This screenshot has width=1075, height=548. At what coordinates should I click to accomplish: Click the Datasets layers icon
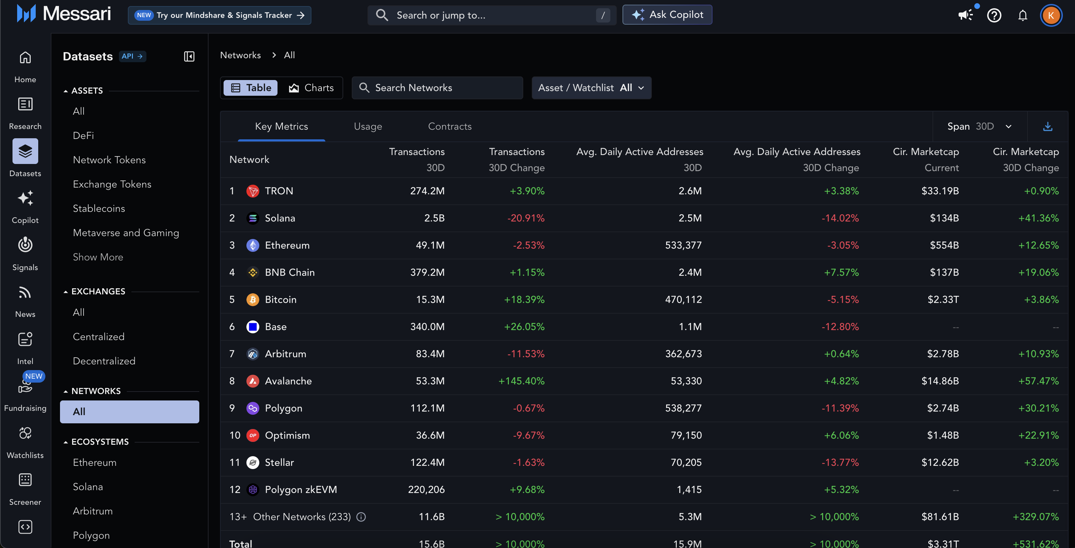25,151
